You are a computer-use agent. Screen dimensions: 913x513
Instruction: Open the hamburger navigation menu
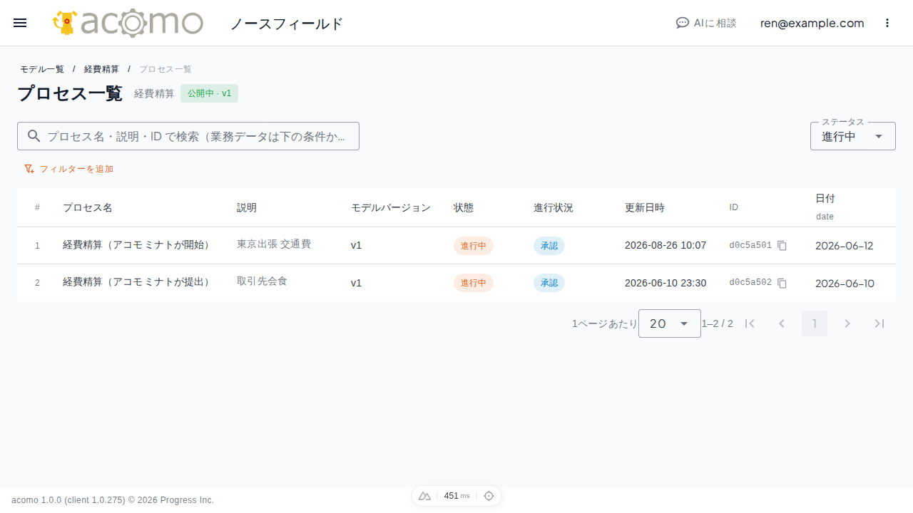(x=20, y=23)
